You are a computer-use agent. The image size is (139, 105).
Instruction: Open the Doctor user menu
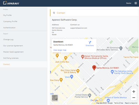point(129,3)
